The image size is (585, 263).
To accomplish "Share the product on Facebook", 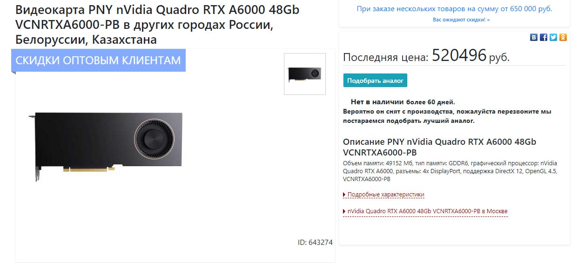I will coord(544,38).
